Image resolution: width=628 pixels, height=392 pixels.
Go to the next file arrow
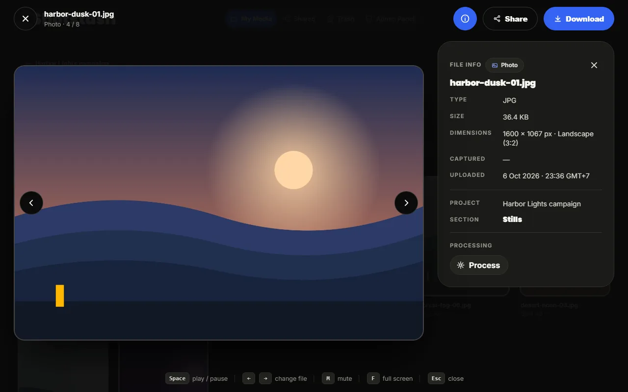point(406,203)
